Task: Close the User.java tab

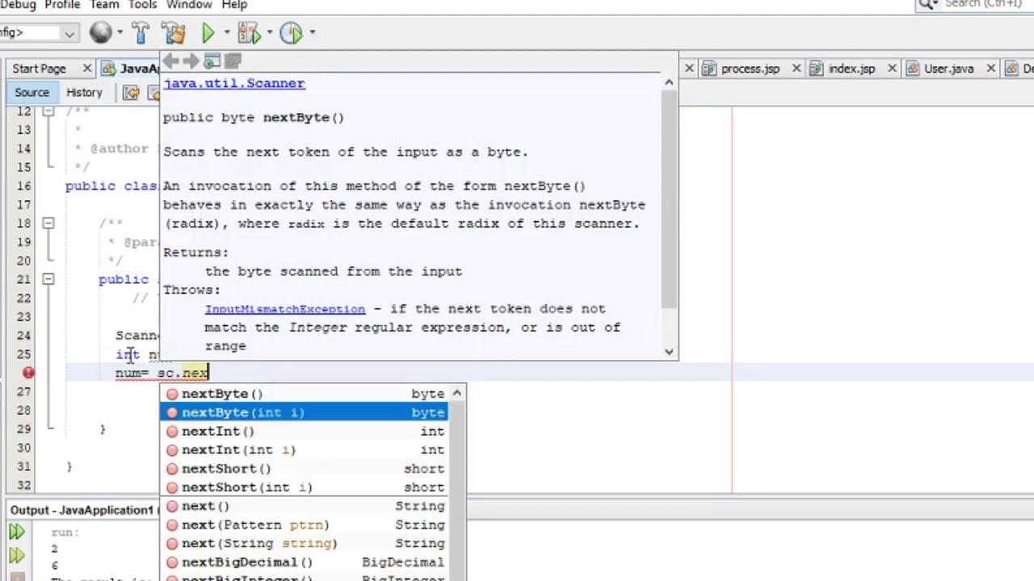Action: 990,69
